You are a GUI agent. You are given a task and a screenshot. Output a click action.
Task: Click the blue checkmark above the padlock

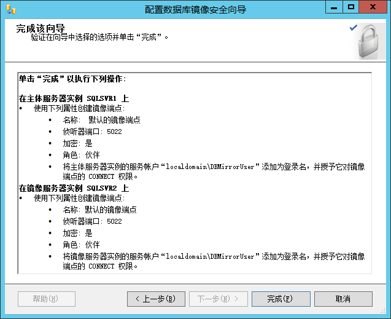click(353, 28)
